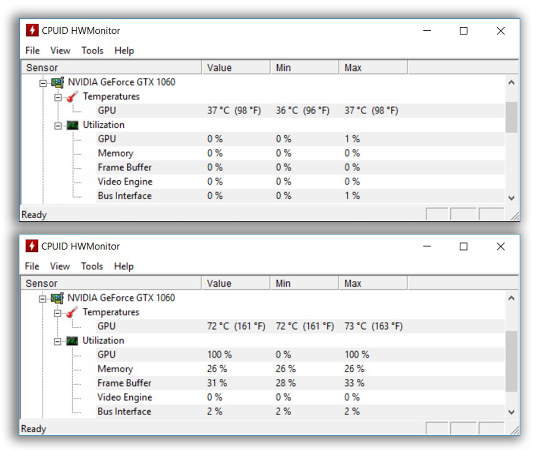This screenshot has height=450, width=533.
Task: Click thermometer Temperatures icon in bottom window
Action: pos(73,312)
